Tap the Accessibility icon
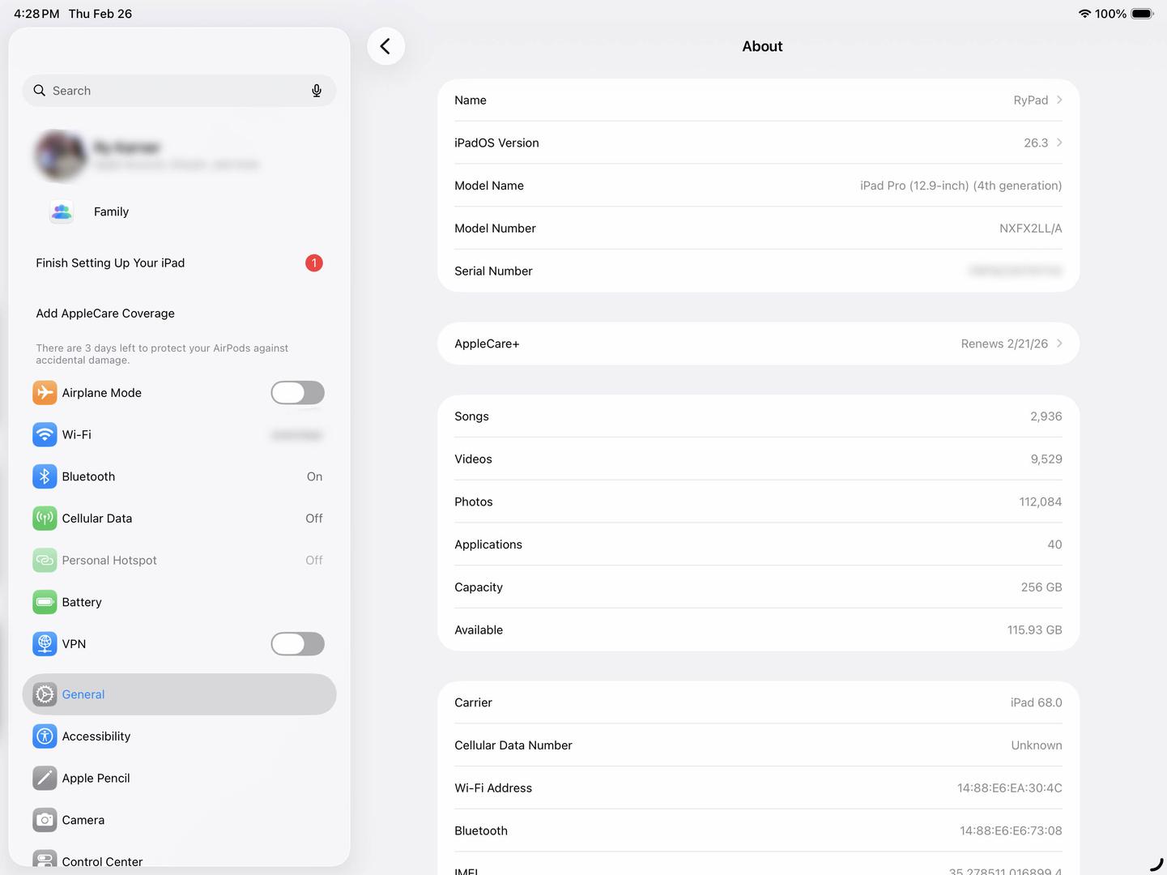Viewport: 1167px width, 875px height. (45, 736)
